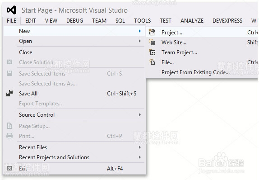
Task: Open the TEAM menu
Action: (99, 21)
